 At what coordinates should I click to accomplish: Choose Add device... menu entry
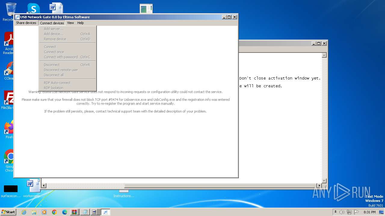(x=67, y=34)
